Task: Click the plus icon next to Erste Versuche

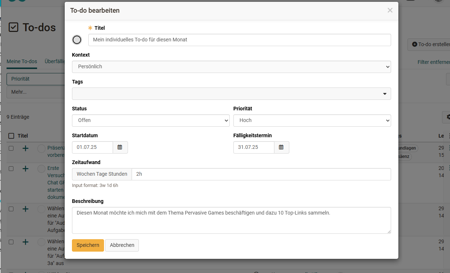Action: point(25,169)
